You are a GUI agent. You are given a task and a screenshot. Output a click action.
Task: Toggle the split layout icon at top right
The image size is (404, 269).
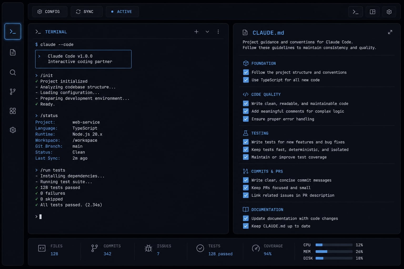coord(372,12)
